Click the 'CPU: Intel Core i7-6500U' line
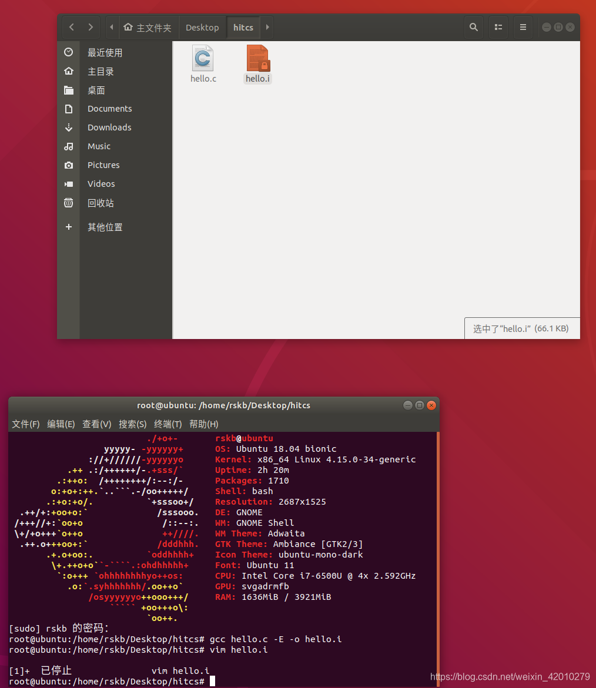This screenshot has width=596, height=688. coord(315,576)
